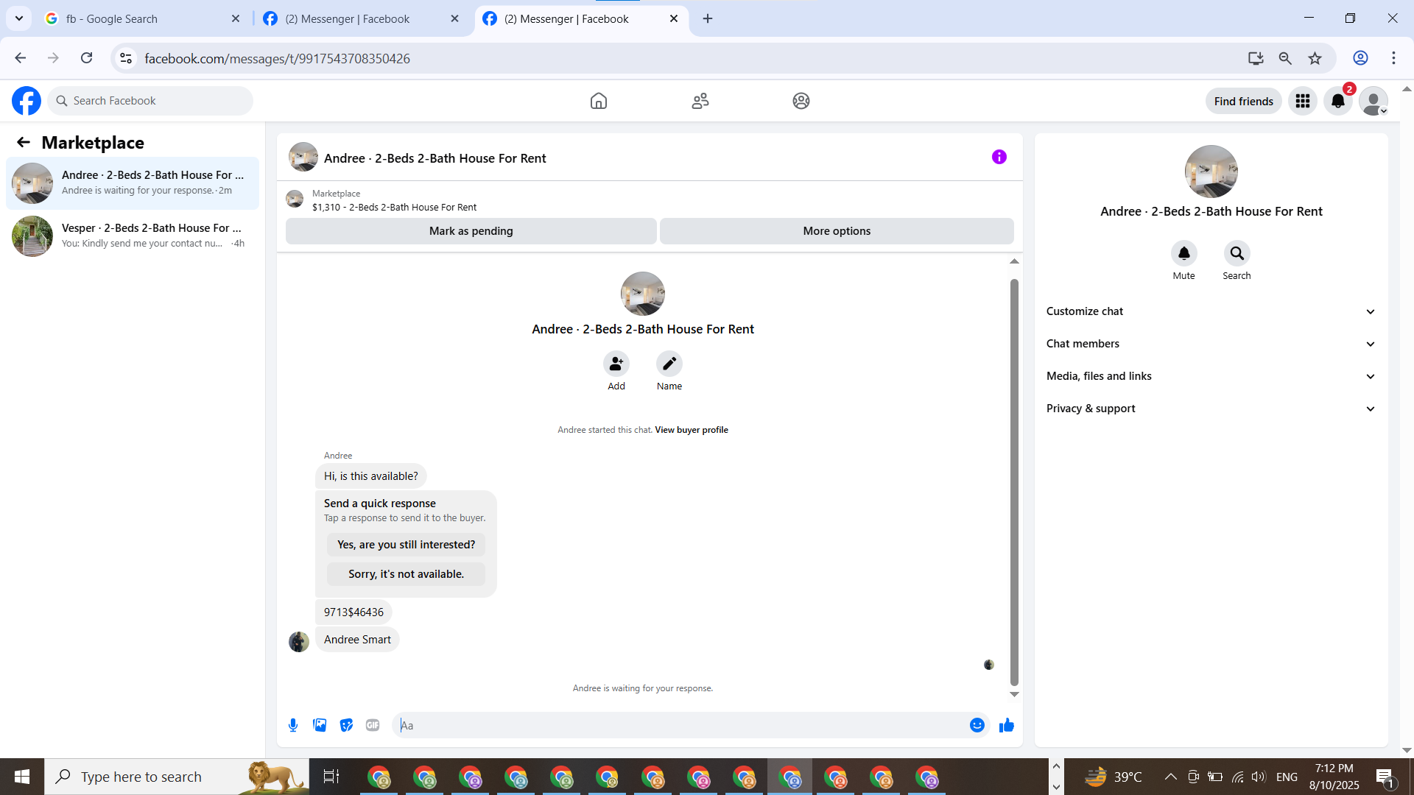Open notifications bell

click(x=1338, y=101)
